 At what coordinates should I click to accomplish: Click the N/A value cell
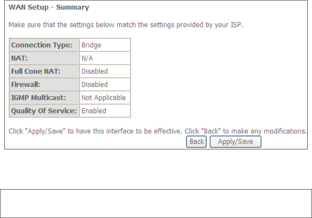click(x=104, y=58)
